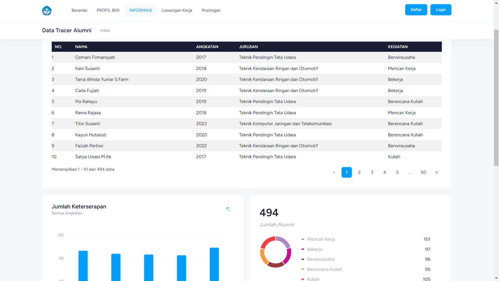
Task: Toggle the Bekerja legend entry
Action: tap(314, 249)
